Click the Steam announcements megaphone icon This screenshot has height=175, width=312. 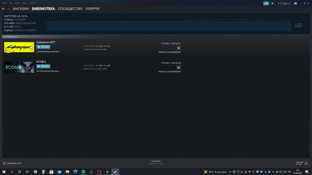[x=266, y=3]
